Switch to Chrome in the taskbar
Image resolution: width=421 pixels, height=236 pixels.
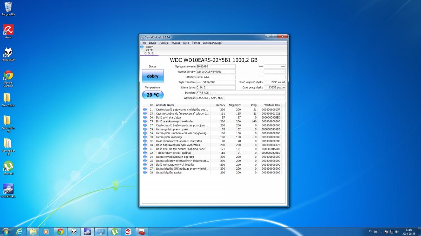pyautogui.click(x=60, y=231)
